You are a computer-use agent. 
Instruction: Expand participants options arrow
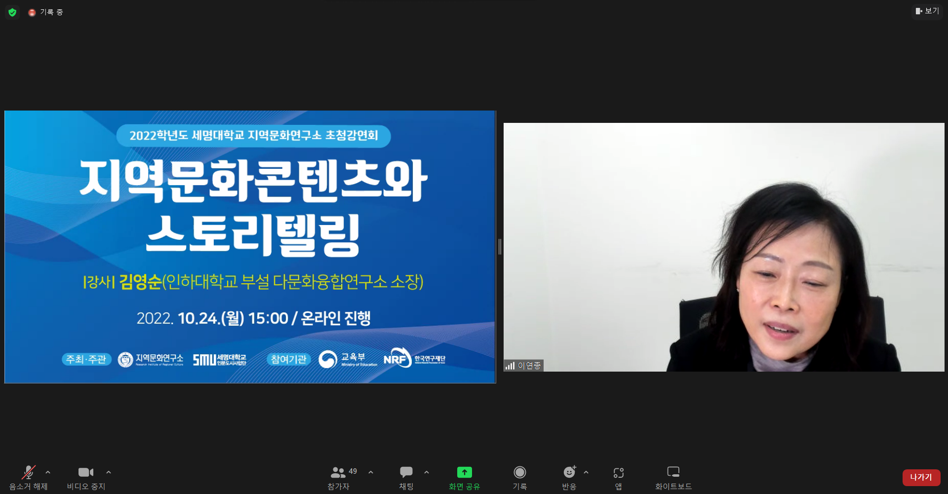(x=371, y=472)
